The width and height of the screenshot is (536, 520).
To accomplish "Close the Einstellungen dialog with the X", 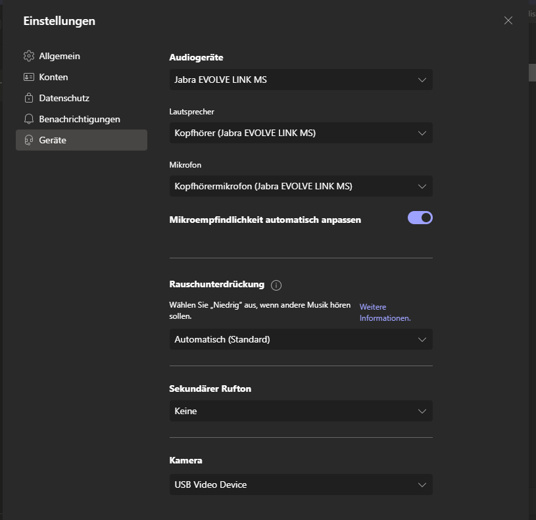I will coord(508,20).
